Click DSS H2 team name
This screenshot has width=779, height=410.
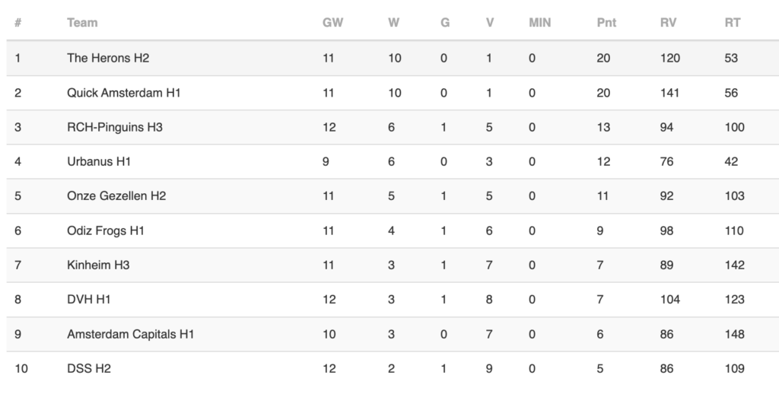[x=89, y=368]
